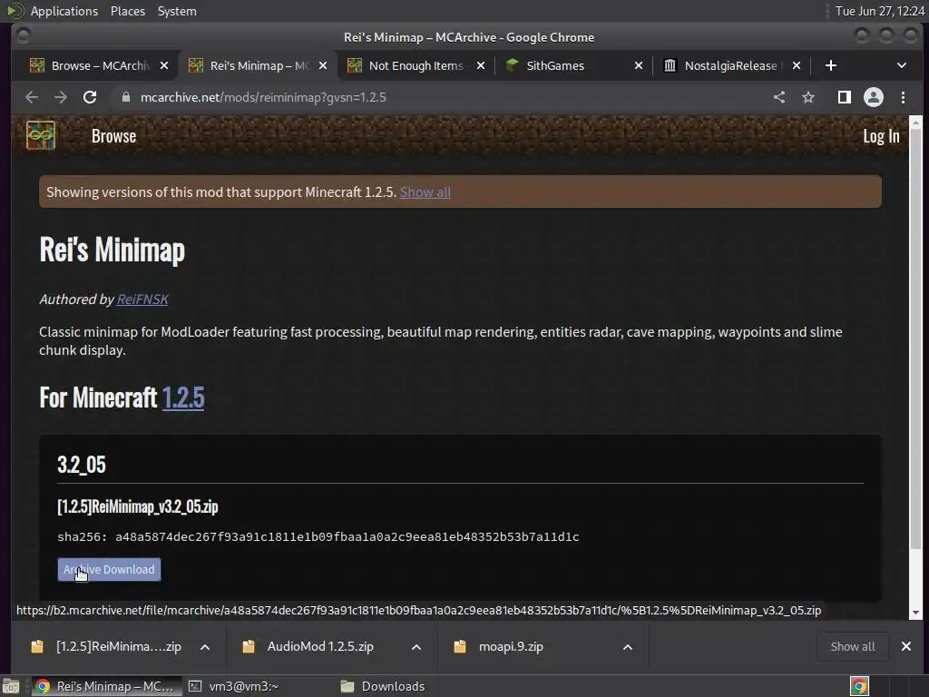Close the SithGames tab

point(638,65)
